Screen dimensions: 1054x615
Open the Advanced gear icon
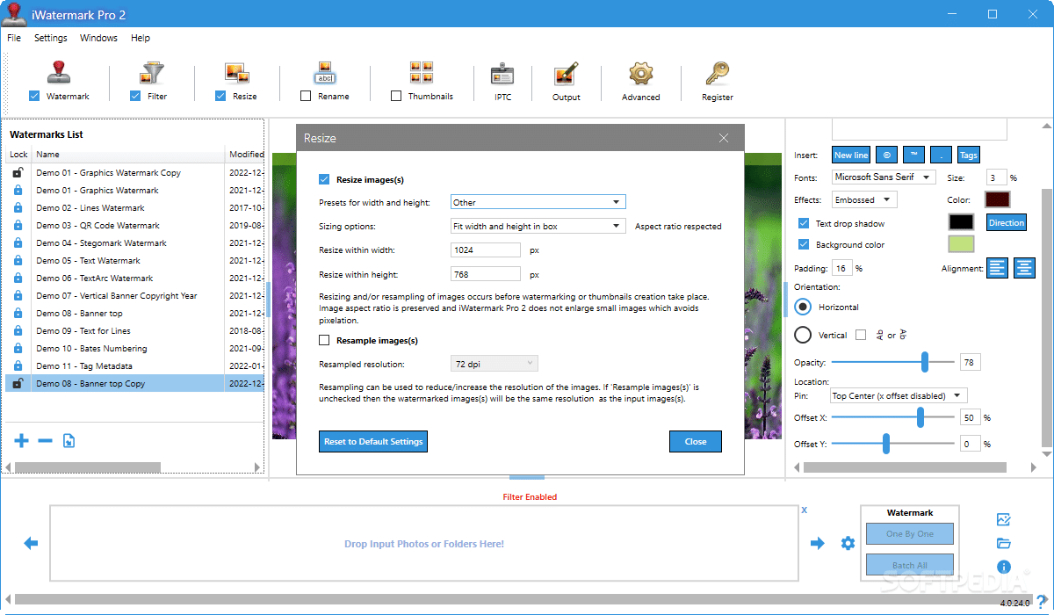[640, 74]
